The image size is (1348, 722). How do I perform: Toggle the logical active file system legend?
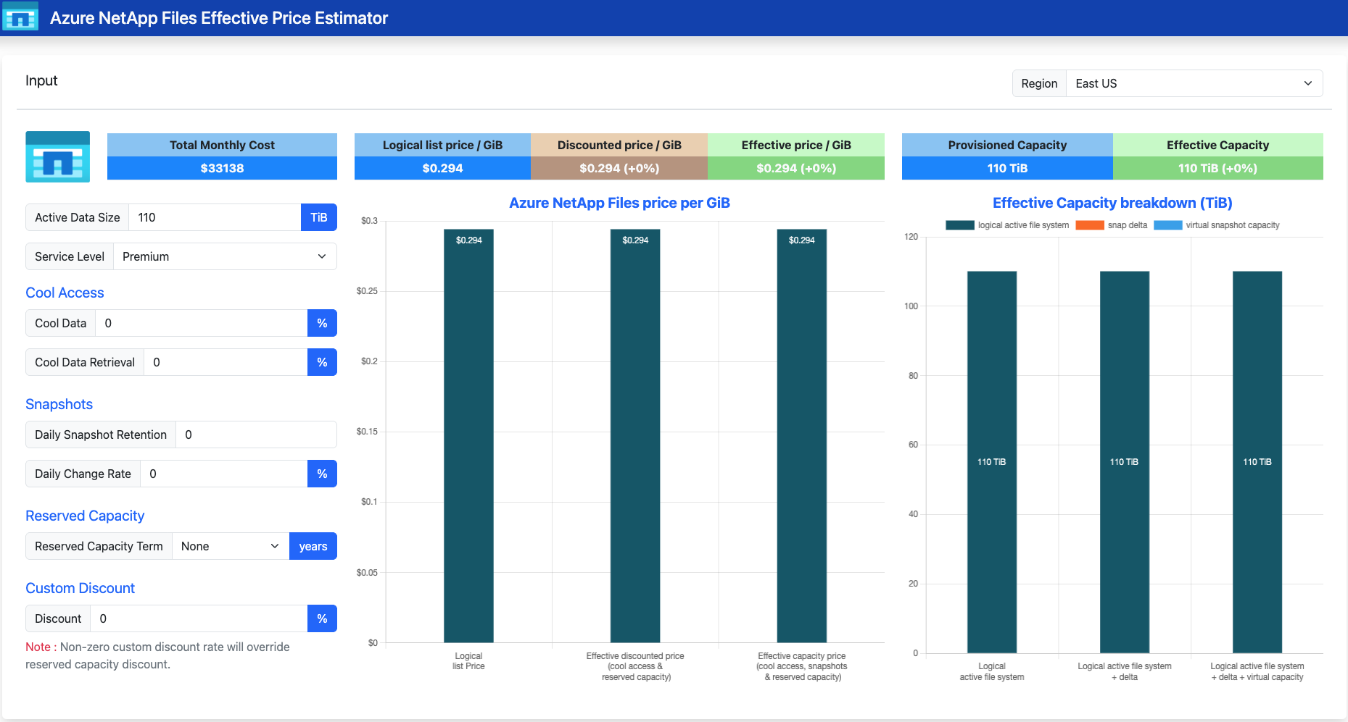point(1007,225)
